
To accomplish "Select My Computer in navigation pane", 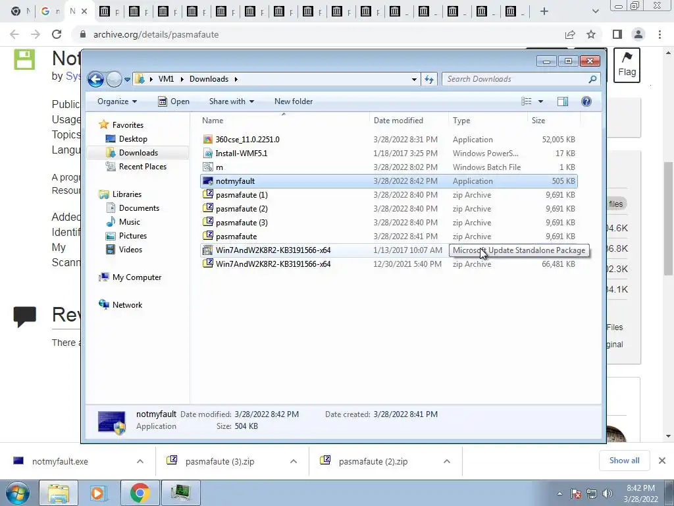I will coord(137,277).
